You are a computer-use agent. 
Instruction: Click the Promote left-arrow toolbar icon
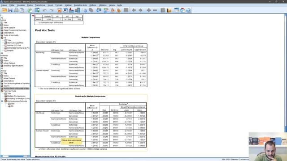pos(134,10)
